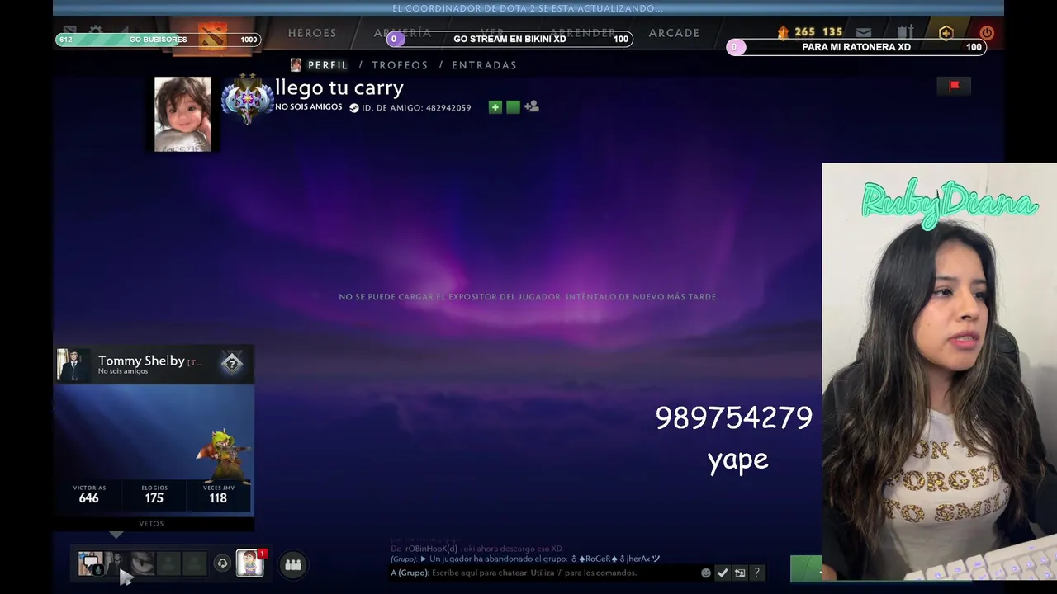1057x594 pixels.
Task: Click the Steam icon before friend ID
Action: (354, 108)
